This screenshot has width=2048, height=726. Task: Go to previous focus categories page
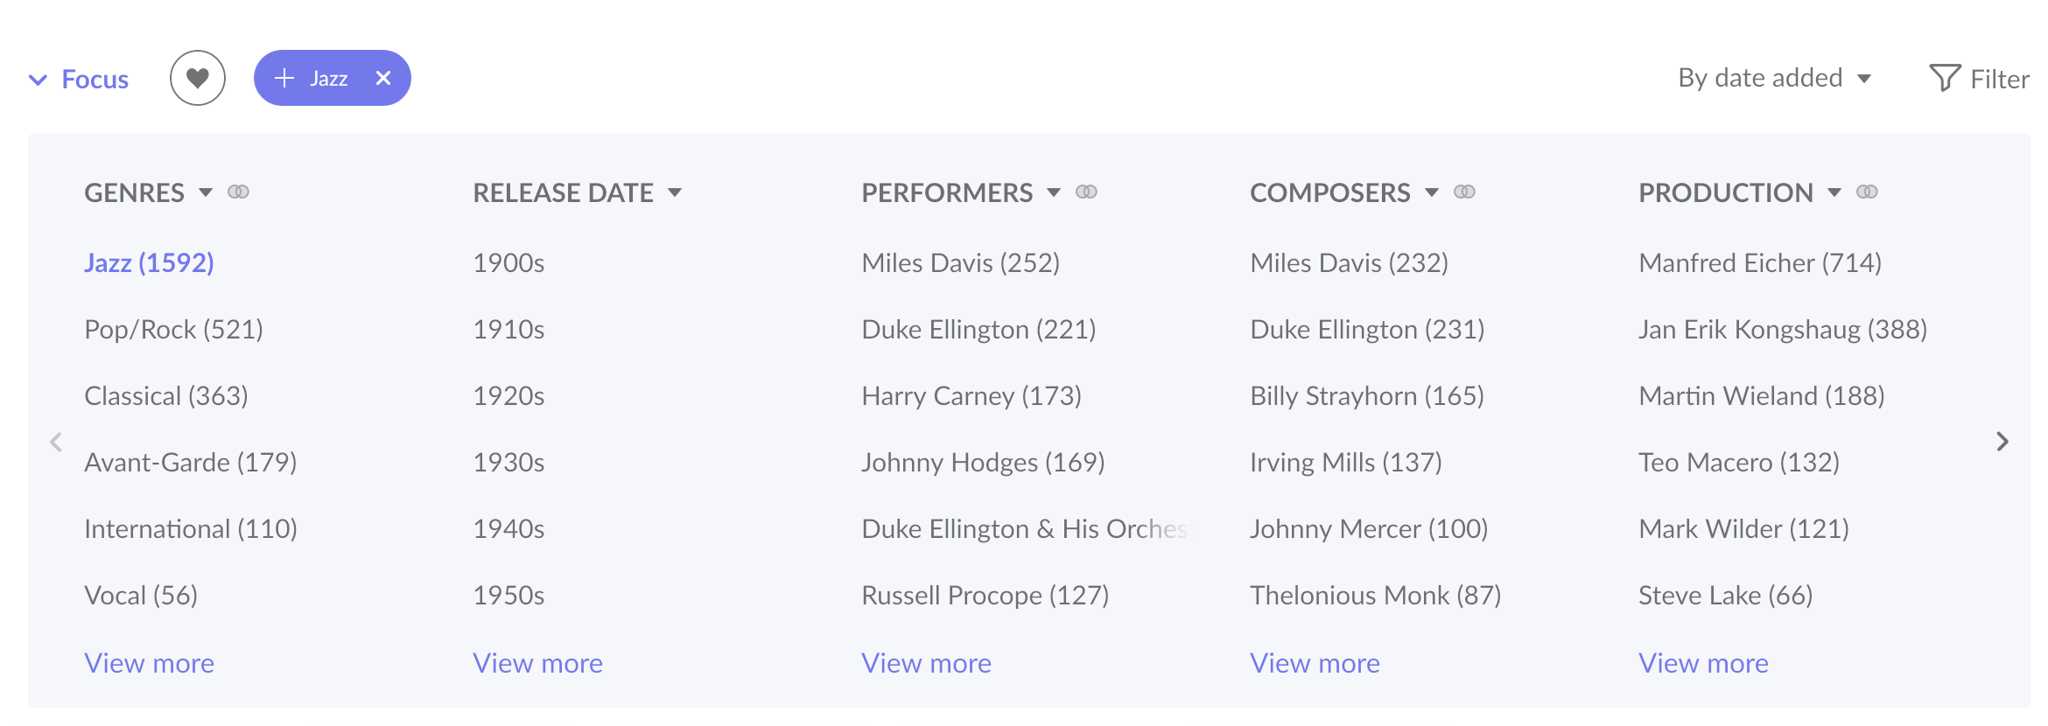[56, 442]
